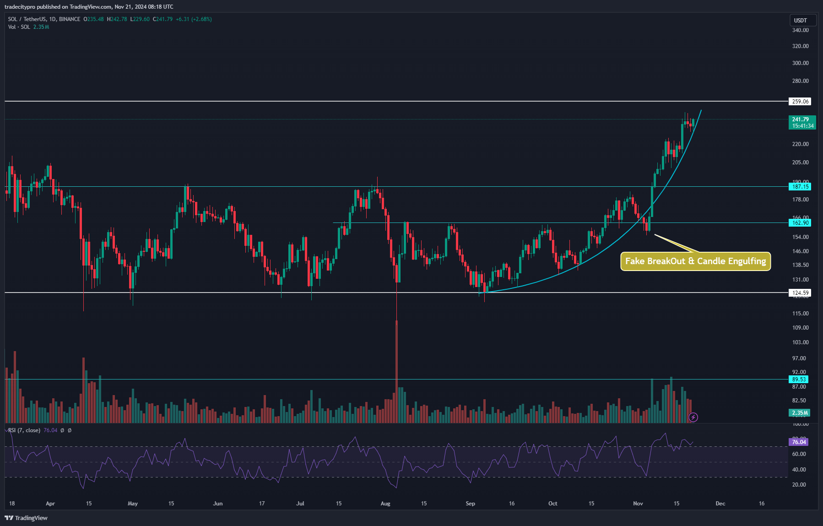This screenshot has width=823, height=526.
Task: Click the H242.78 high value
Action: click(117, 19)
